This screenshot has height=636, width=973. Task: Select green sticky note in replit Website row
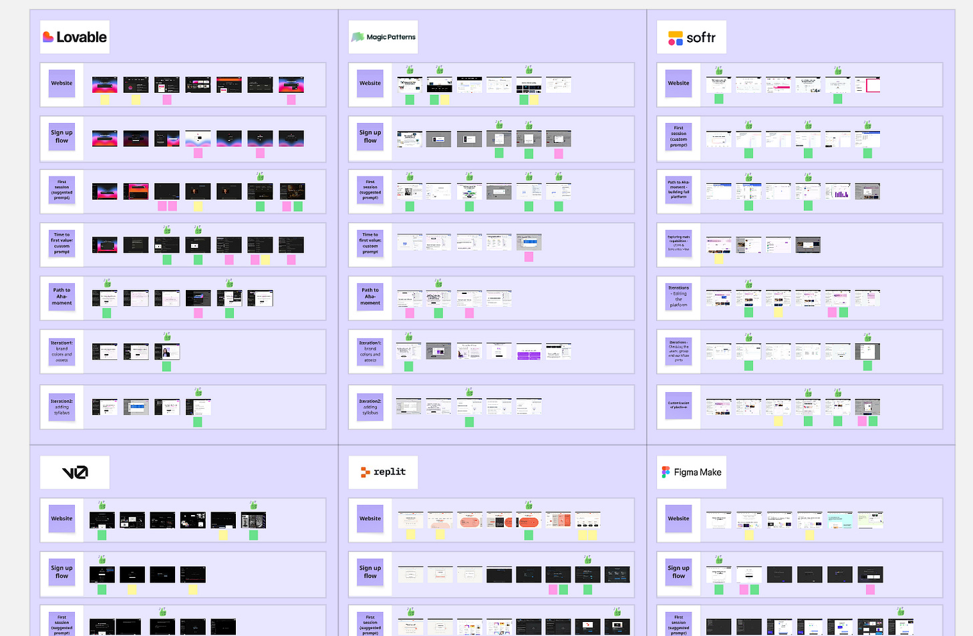pyautogui.click(x=529, y=535)
